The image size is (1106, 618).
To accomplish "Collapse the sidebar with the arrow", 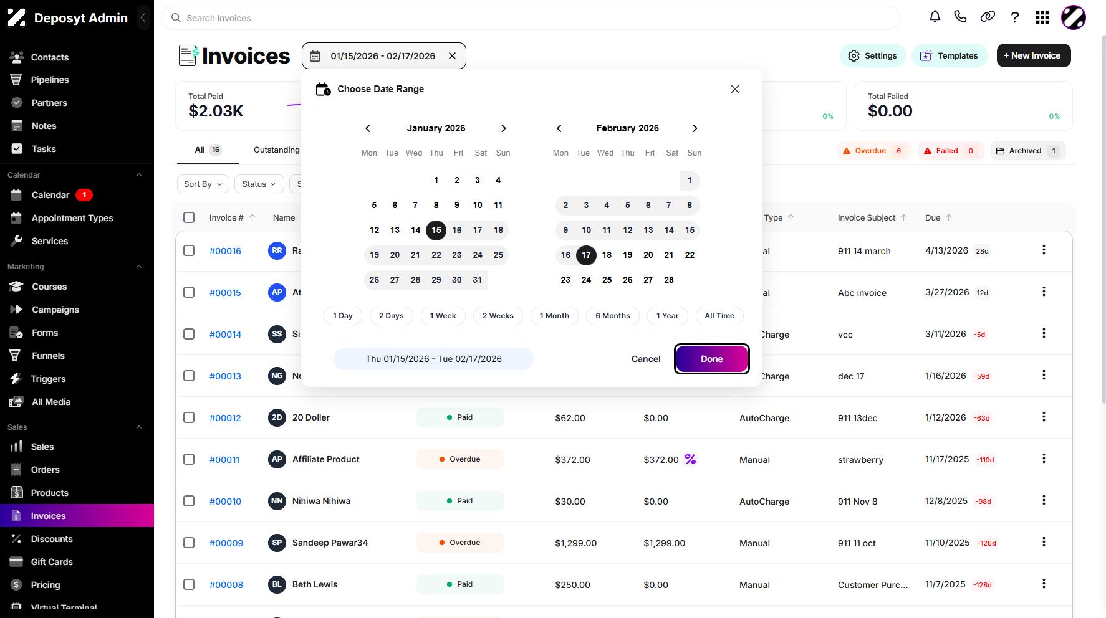I will [143, 17].
